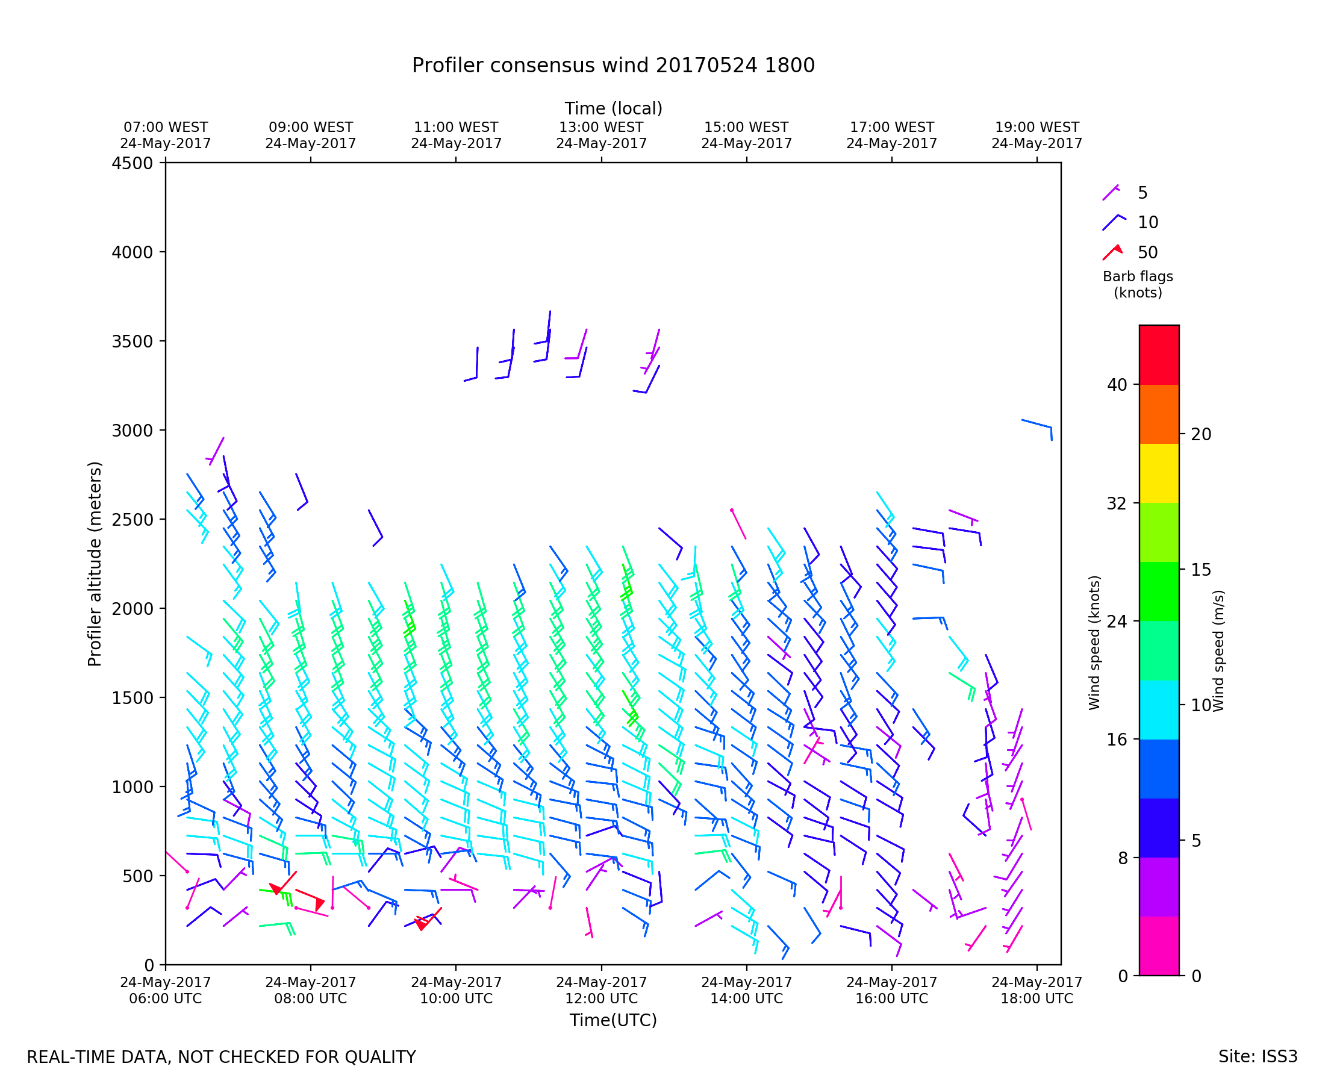The height and width of the screenshot is (1084, 1325).
Task: Click the orange segment of the colorbar
Action: pos(1159,414)
